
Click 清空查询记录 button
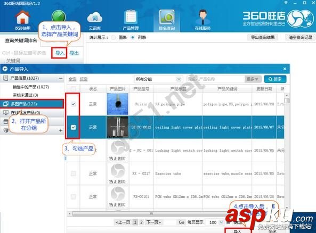(301, 37)
